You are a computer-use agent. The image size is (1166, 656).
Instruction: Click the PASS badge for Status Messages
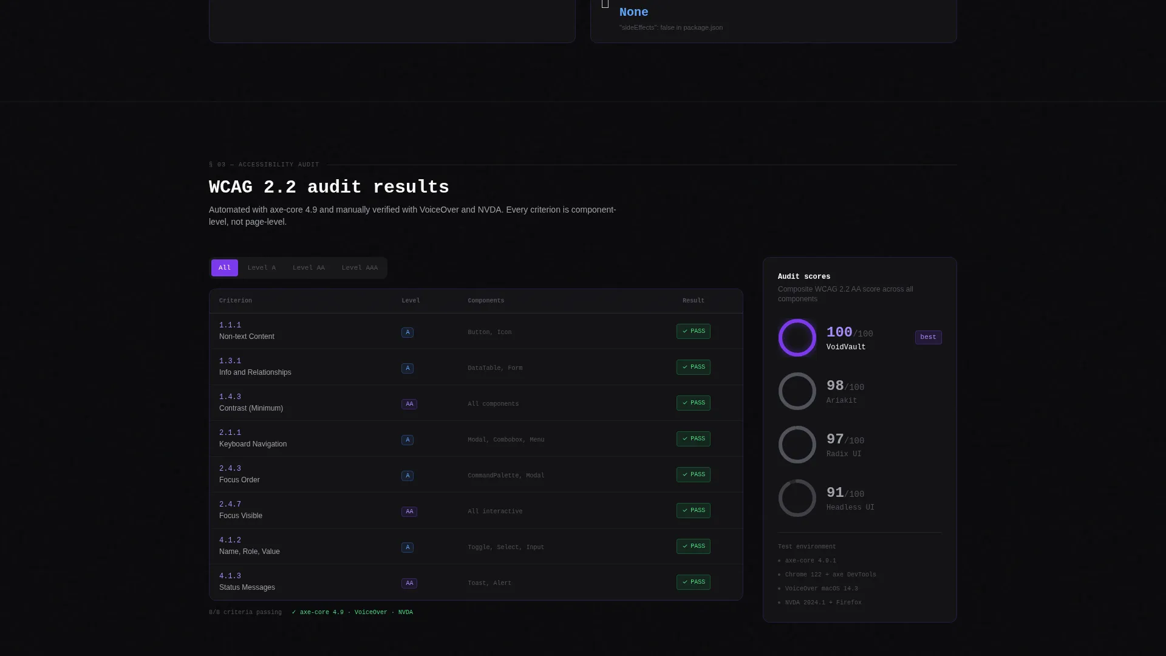pyautogui.click(x=694, y=583)
